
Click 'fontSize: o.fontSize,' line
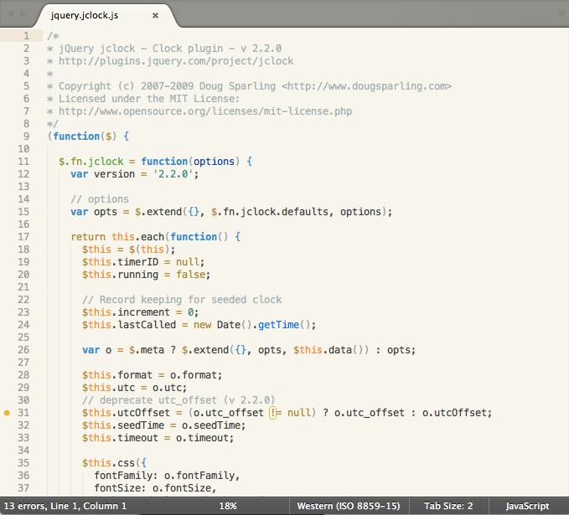click(x=155, y=488)
